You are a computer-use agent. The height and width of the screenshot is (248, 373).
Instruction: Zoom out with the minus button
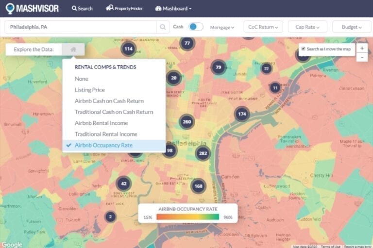click(362, 57)
